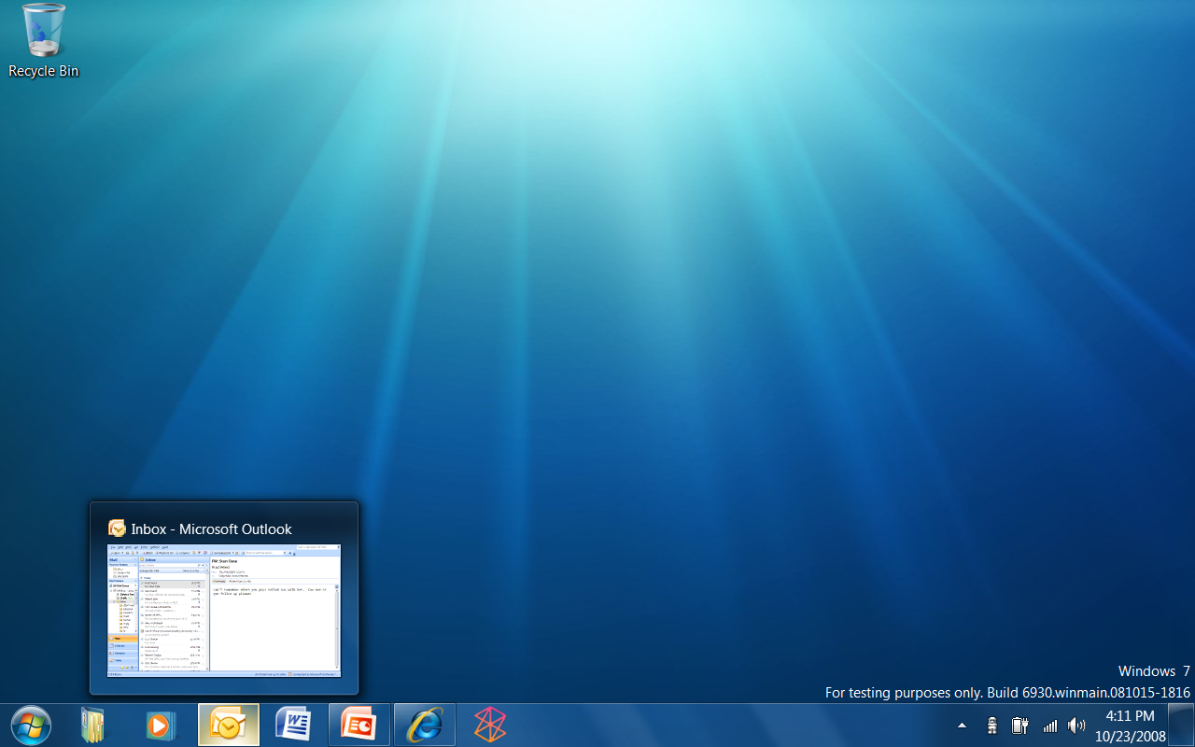Expand the hidden notification icons arrow
Screen dimensions: 1195x747
[x=962, y=726]
